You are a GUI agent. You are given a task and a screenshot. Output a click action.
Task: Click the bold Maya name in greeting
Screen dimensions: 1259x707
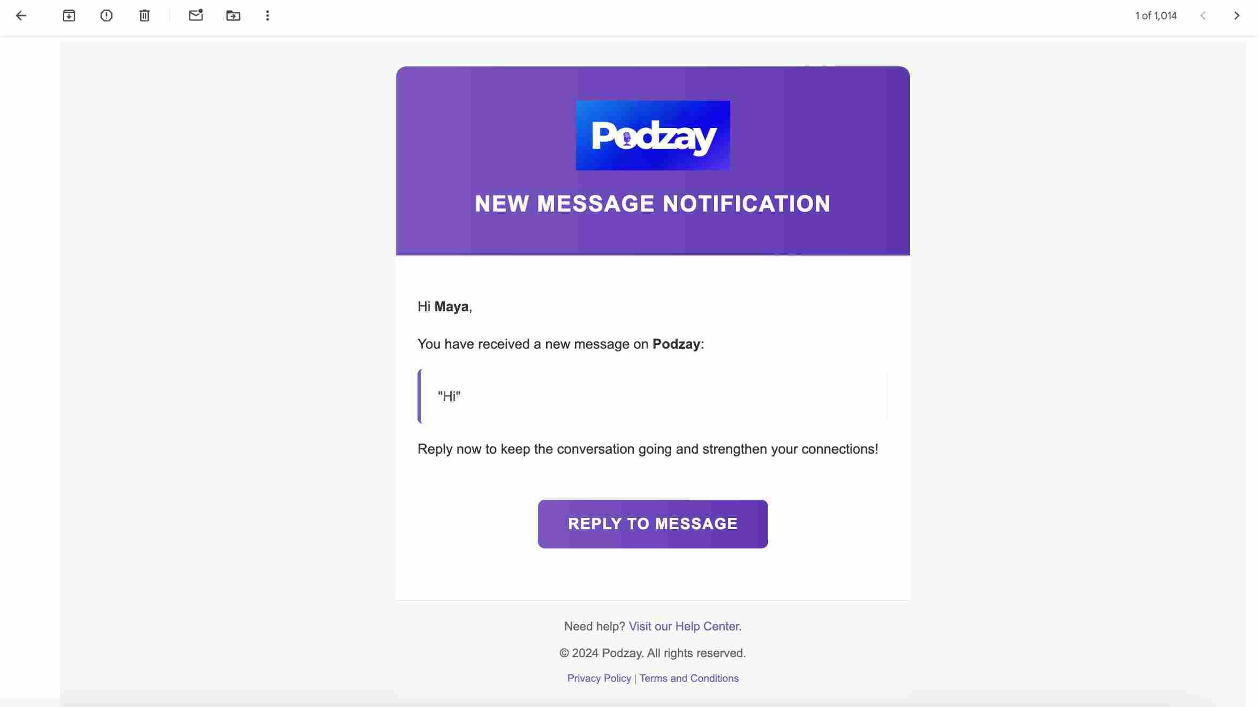(x=451, y=307)
